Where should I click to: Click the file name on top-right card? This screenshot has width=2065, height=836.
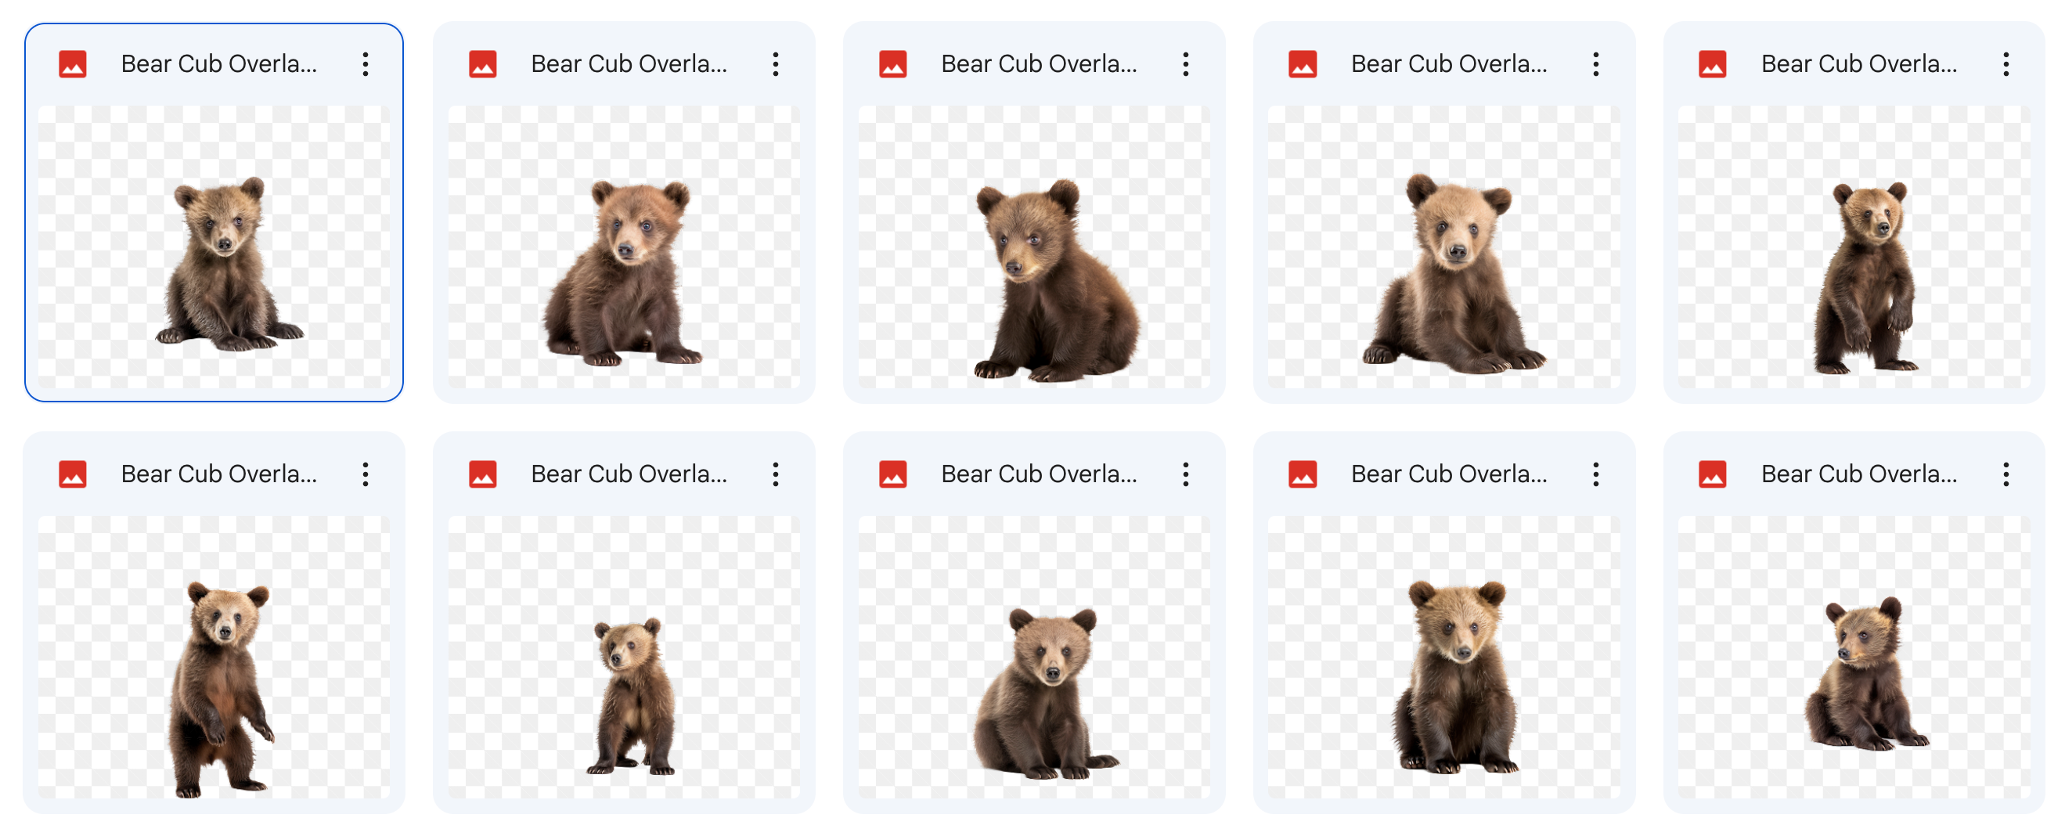pyautogui.click(x=1859, y=64)
